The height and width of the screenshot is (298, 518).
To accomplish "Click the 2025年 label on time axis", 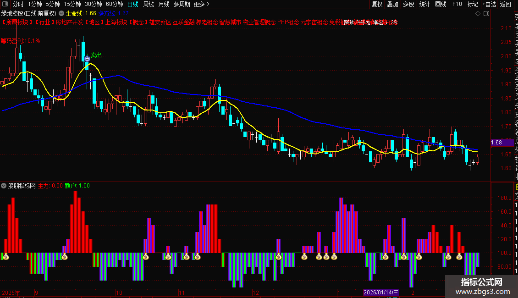I will [x=11, y=292].
